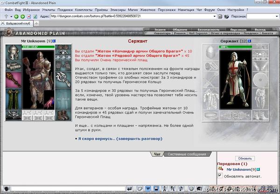Open the Мой Скролл link
Viewport: 280px width, 194px height.
pos(198,33)
